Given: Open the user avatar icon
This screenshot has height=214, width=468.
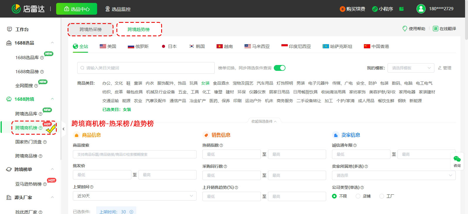Looking at the screenshot, I should [x=421, y=9].
